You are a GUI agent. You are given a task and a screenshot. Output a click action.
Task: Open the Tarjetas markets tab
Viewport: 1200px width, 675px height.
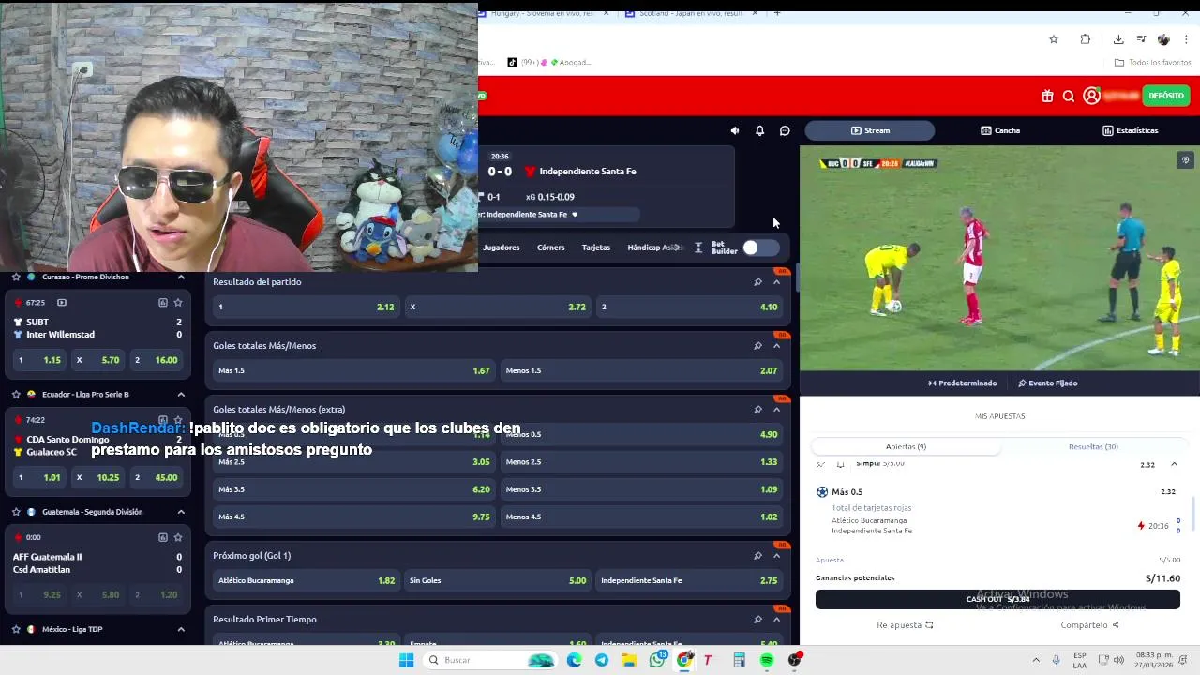click(596, 247)
